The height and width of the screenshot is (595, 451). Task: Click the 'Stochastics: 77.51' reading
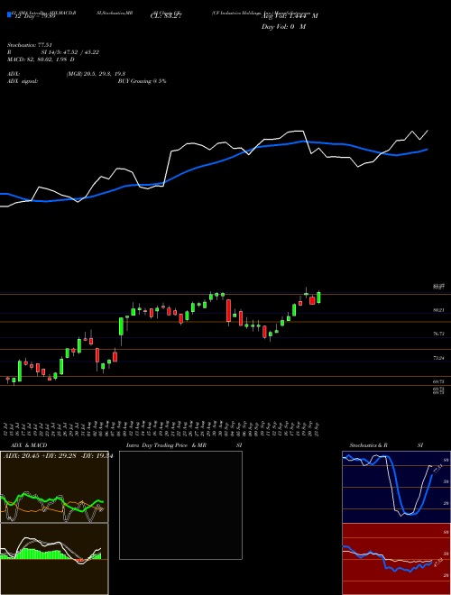point(29,45)
